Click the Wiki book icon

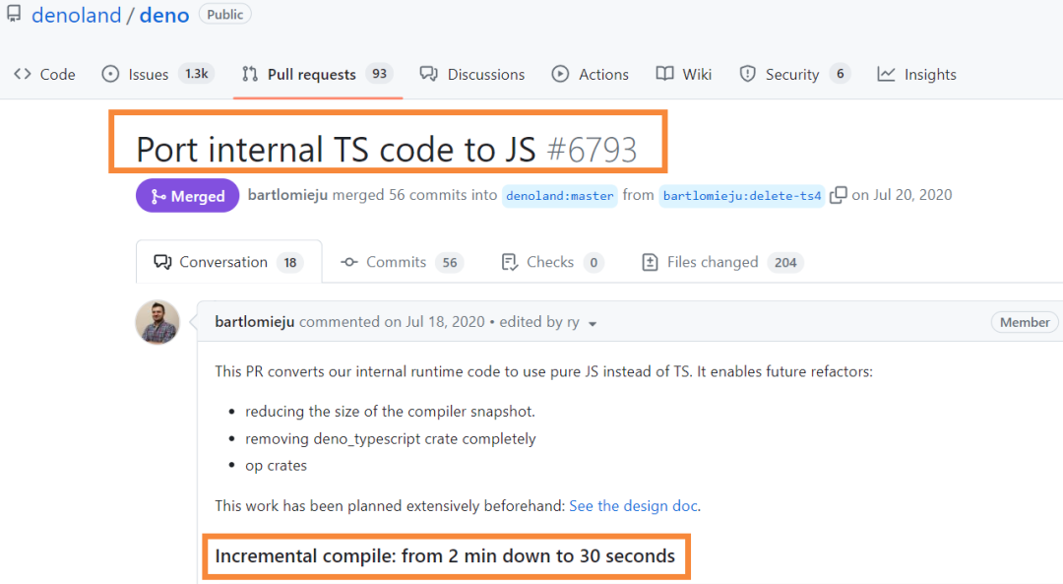coord(665,74)
